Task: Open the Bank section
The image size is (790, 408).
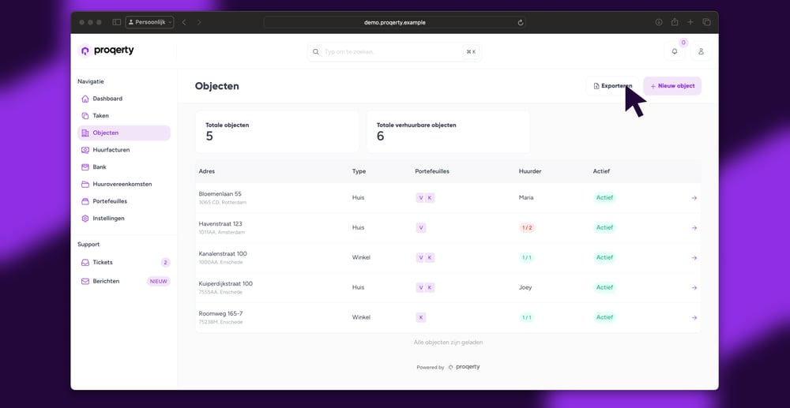Action: 124,167
